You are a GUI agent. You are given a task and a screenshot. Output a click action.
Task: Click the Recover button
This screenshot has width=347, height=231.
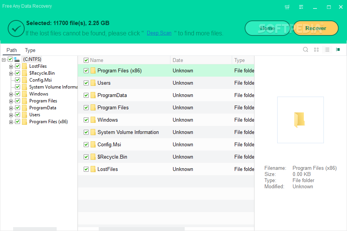[x=315, y=28]
